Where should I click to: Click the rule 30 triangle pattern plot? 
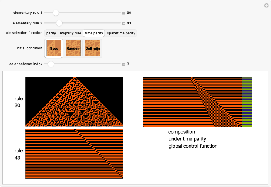pos(74,102)
